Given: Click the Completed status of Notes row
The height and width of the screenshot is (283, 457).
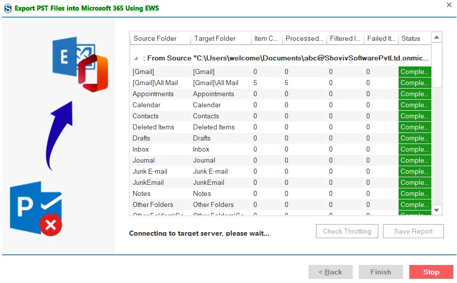Looking at the screenshot, I should pyautogui.click(x=415, y=193).
